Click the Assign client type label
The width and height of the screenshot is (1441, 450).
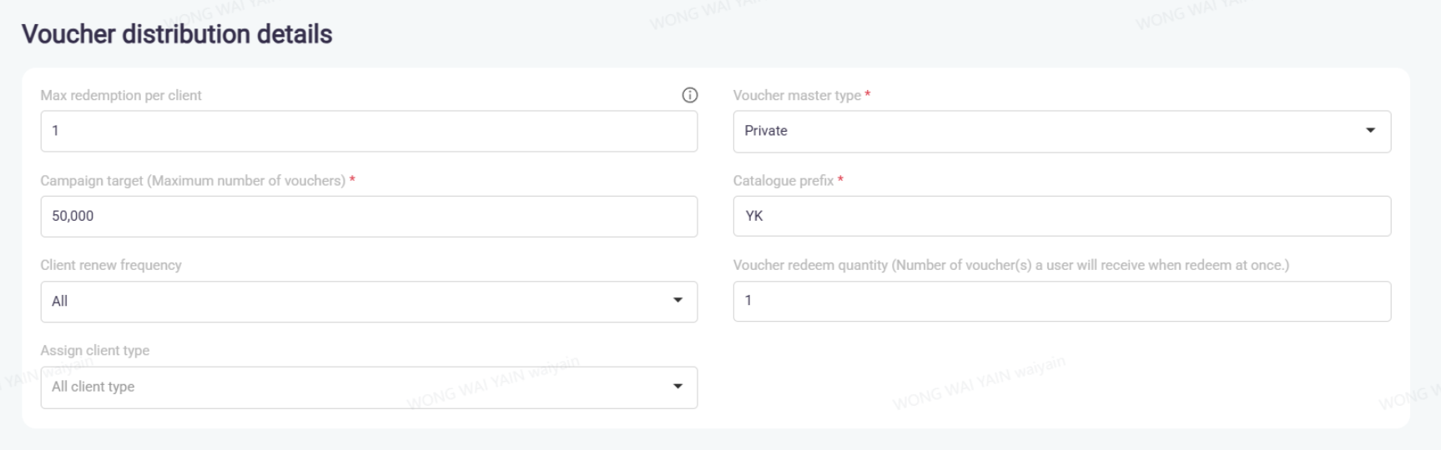click(x=95, y=351)
